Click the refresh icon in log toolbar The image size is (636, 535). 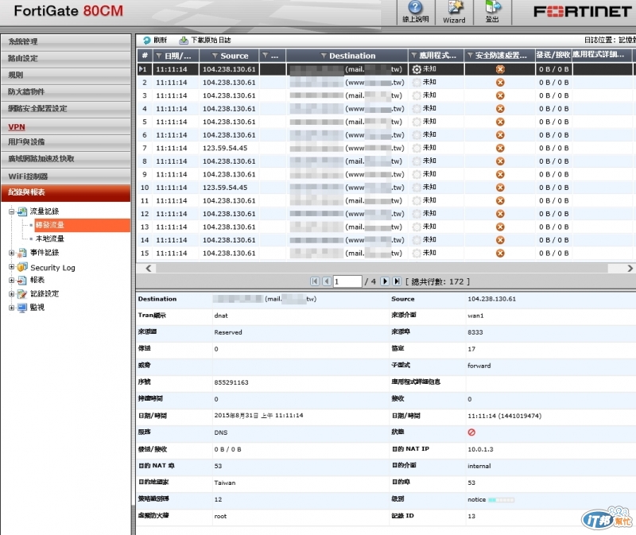click(146, 40)
